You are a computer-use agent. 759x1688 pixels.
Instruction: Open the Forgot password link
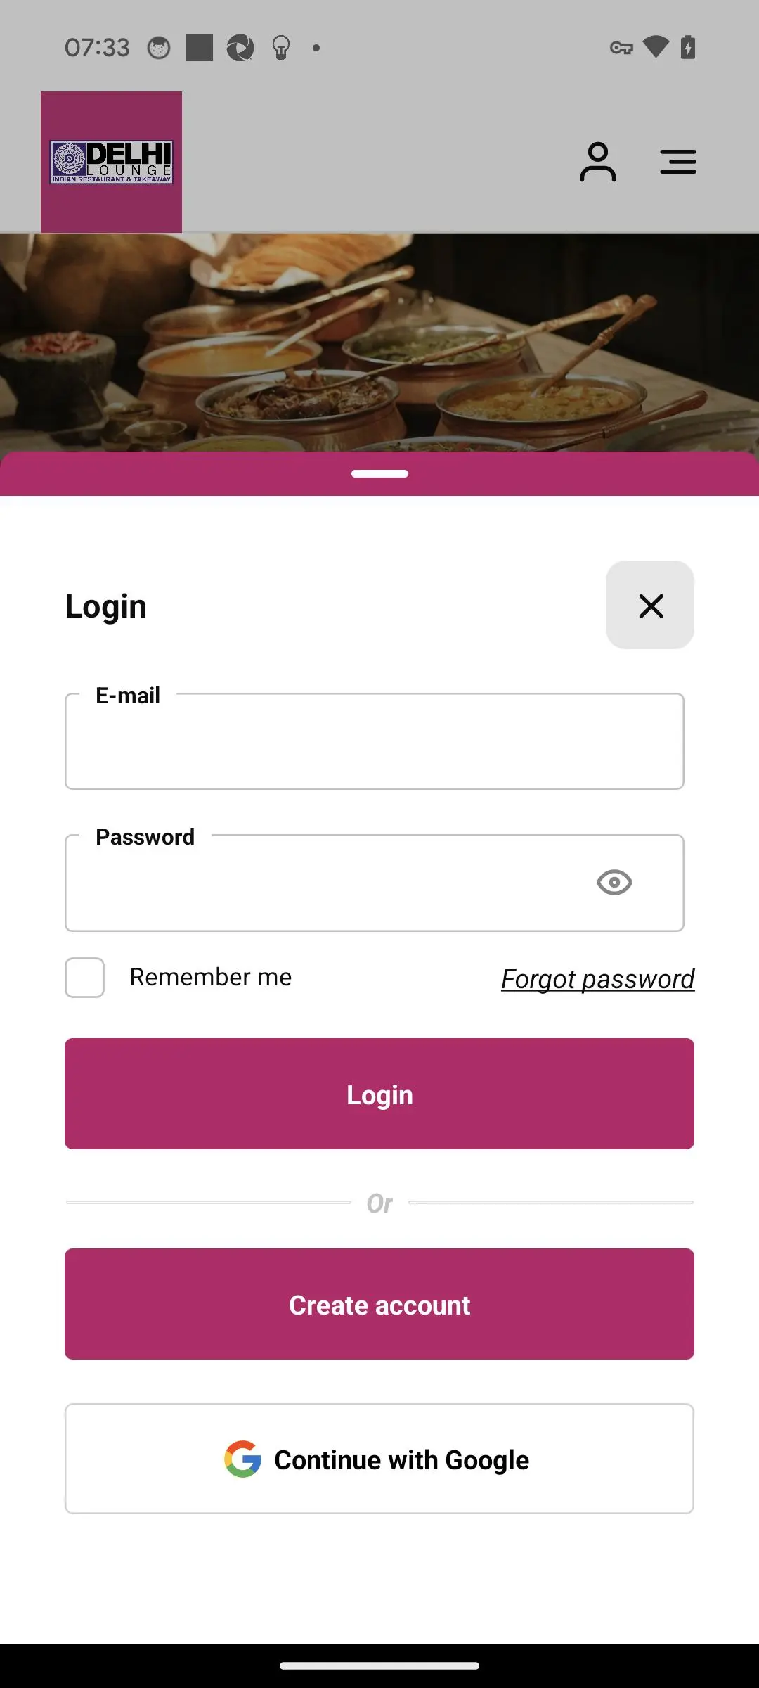pyautogui.click(x=597, y=979)
